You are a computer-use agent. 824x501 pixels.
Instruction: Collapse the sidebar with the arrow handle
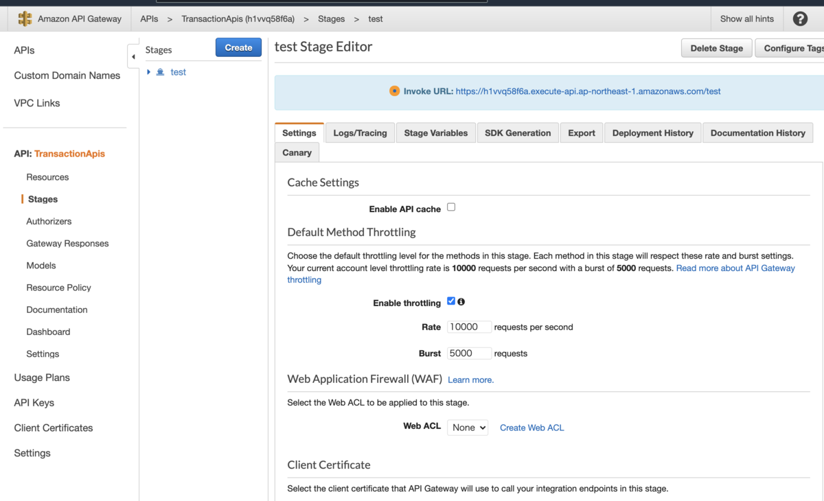click(133, 57)
